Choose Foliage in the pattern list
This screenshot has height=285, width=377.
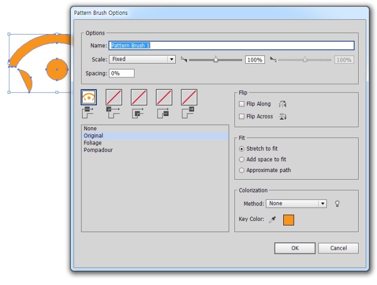155,143
